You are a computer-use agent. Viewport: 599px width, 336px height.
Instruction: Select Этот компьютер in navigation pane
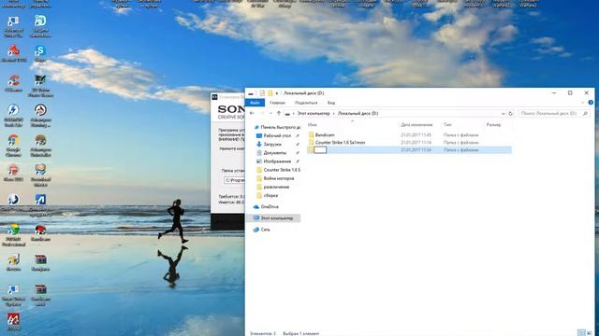273,217
